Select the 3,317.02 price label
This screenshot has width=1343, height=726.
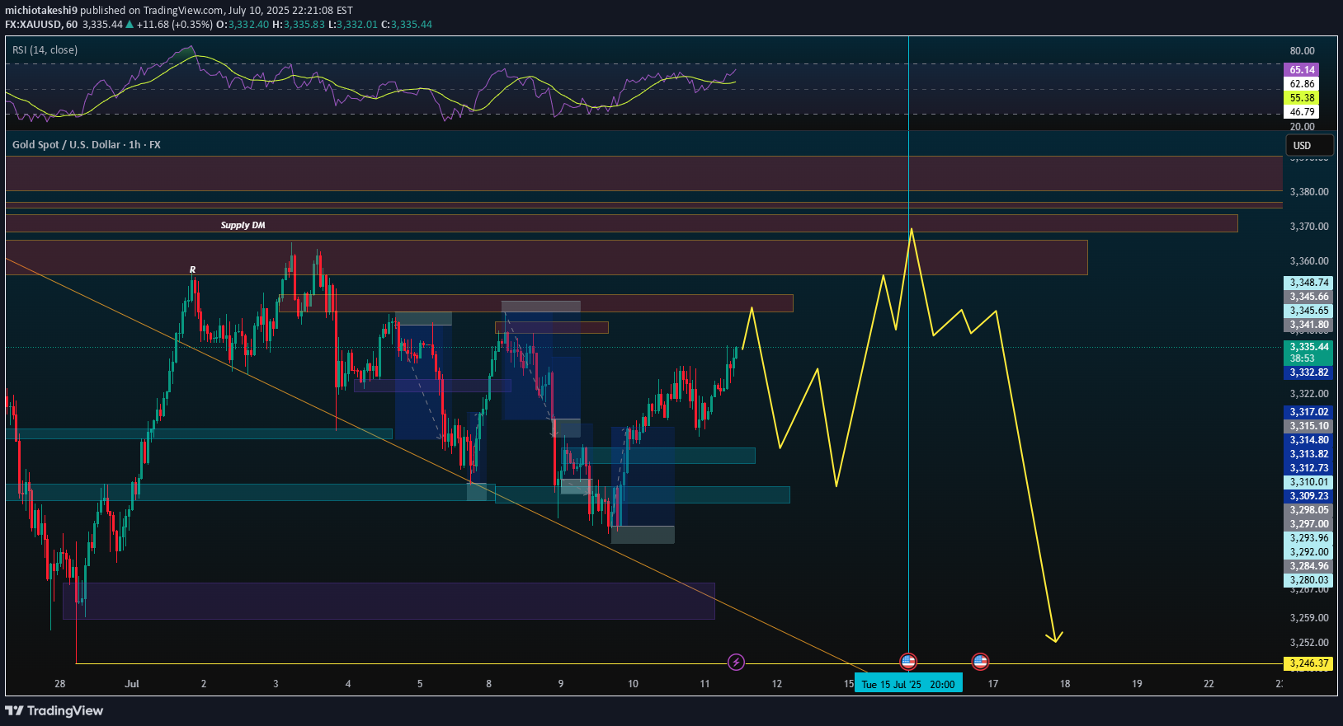pos(1309,412)
